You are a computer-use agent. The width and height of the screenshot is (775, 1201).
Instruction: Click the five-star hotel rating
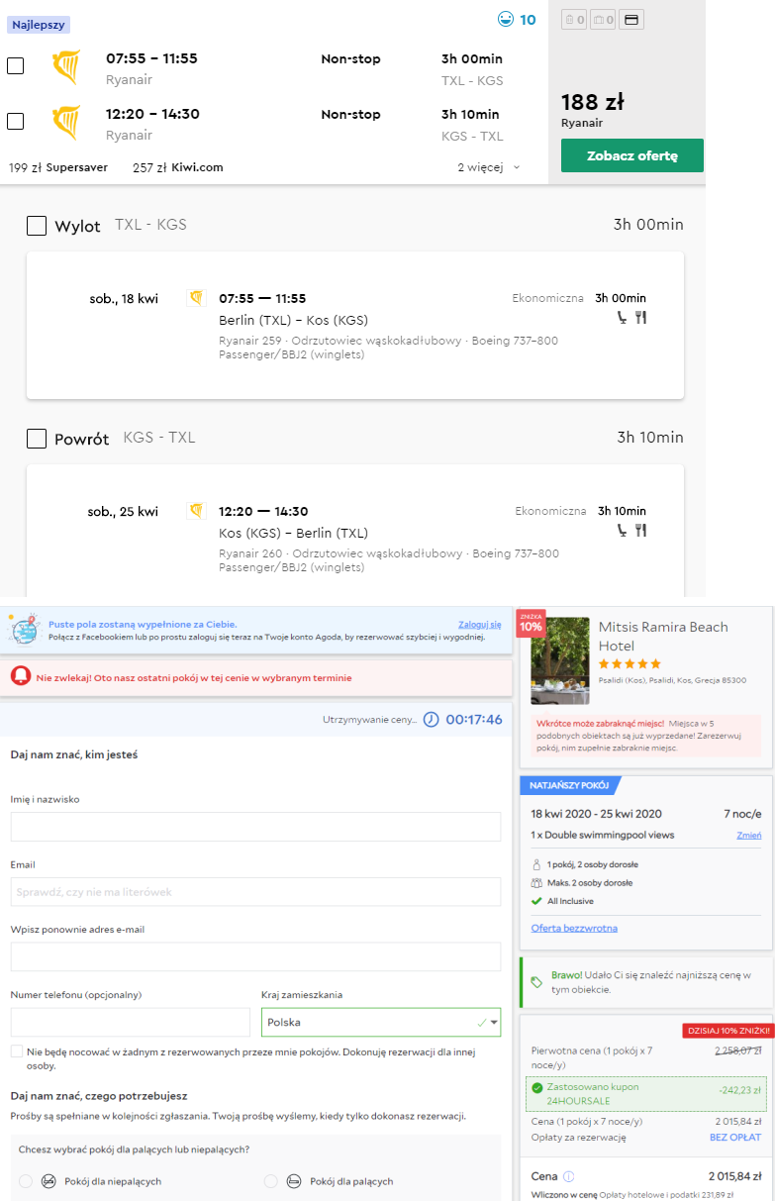tap(630, 663)
